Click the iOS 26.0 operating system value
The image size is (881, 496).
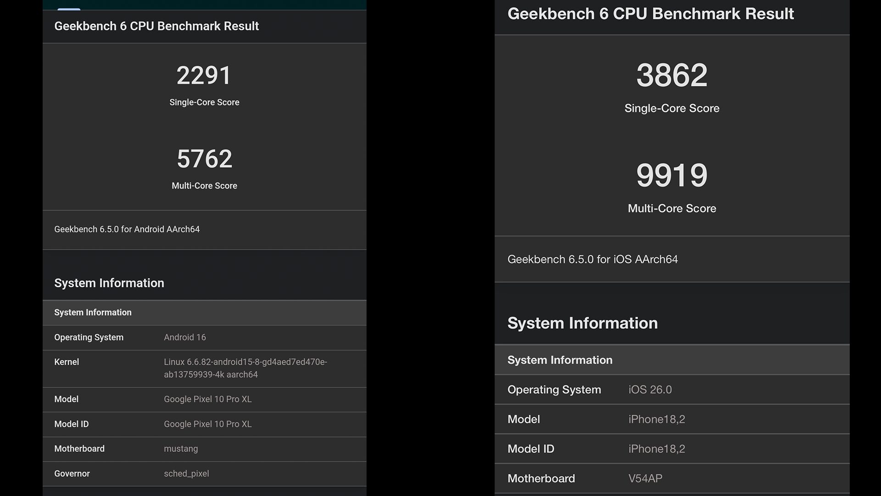coord(650,390)
